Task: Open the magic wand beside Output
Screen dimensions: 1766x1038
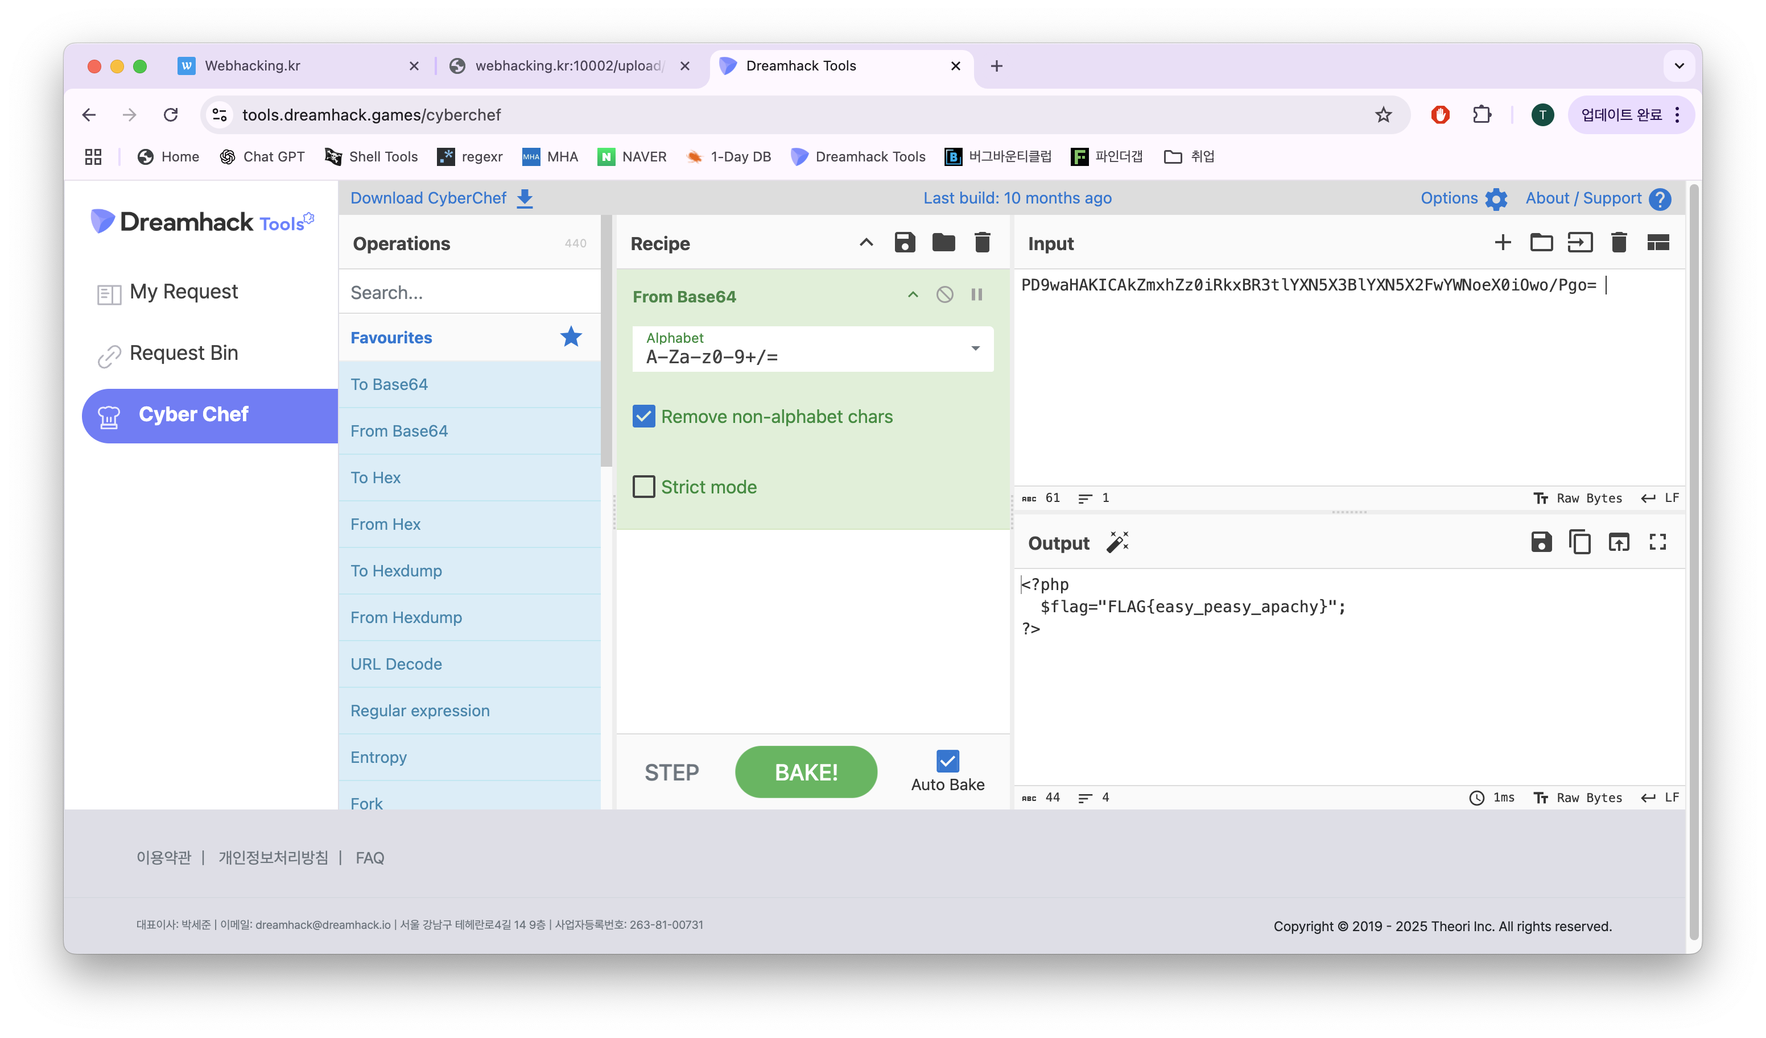Action: coord(1117,542)
